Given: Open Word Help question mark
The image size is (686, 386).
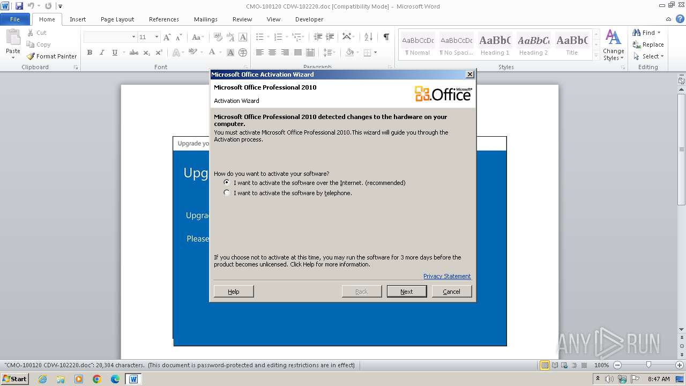Looking at the screenshot, I should (680, 19).
